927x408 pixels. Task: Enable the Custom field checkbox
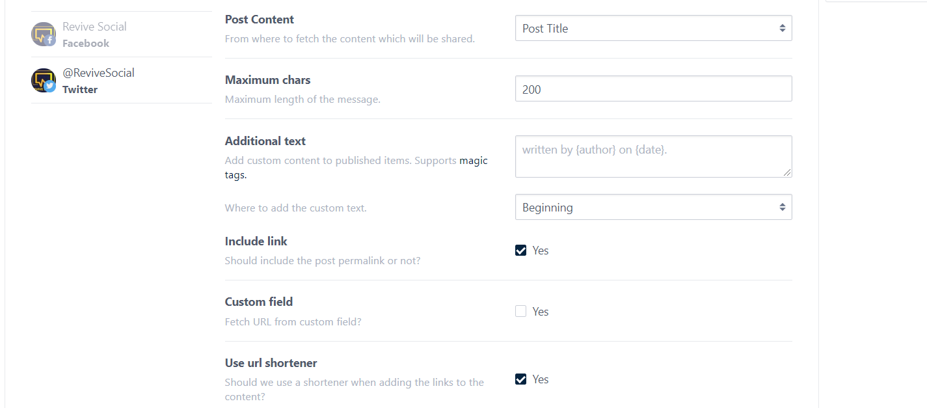click(x=520, y=311)
